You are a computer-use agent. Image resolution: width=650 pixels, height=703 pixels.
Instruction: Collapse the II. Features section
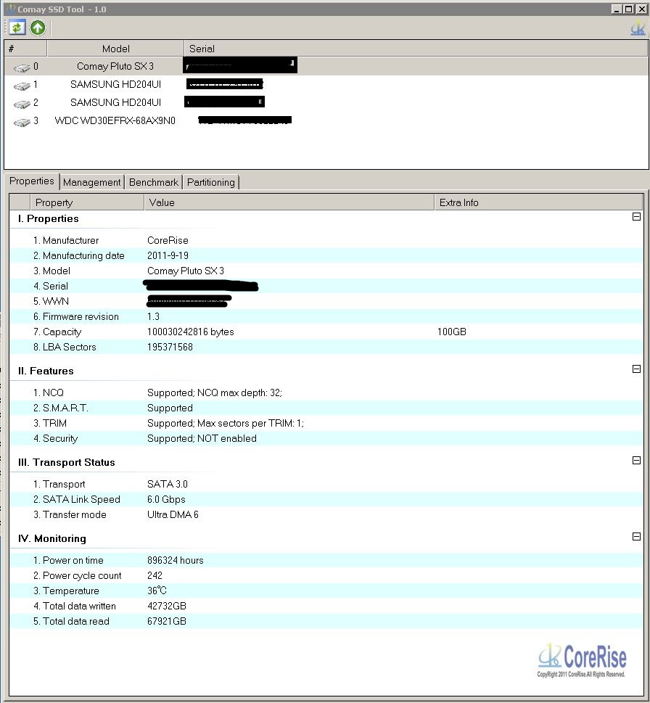pyautogui.click(x=636, y=369)
